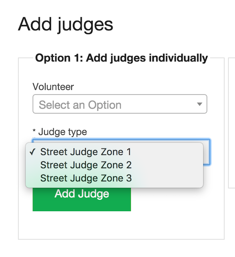Click the checkmark beside Street Judge Zone 1
Image resolution: width=235 pixels, height=257 pixels.
pyautogui.click(x=33, y=152)
